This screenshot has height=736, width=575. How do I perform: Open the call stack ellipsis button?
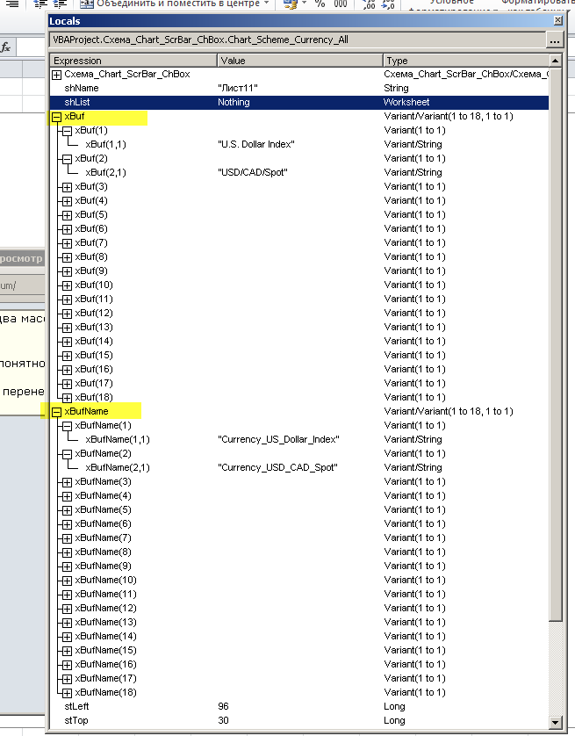click(x=554, y=40)
